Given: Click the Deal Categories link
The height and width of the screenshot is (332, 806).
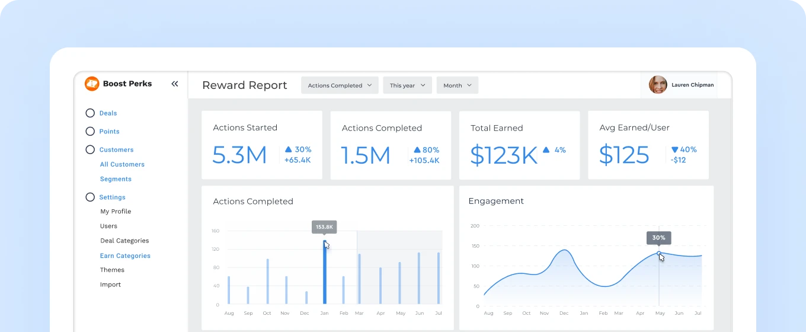Looking at the screenshot, I should pyautogui.click(x=124, y=241).
